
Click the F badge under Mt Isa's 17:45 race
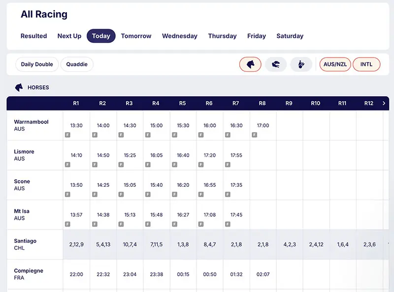pyautogui.click(x=228, y=223)
